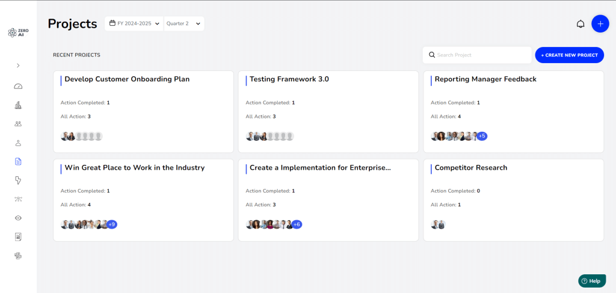Viewport: 616px width, 293px height.
Task: Open the Quarter 2 dropdown
Action: (x=184, y=23)
